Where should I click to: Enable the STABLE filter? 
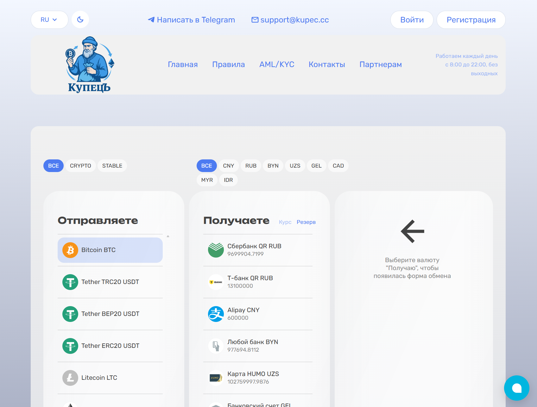click(112, 165)
